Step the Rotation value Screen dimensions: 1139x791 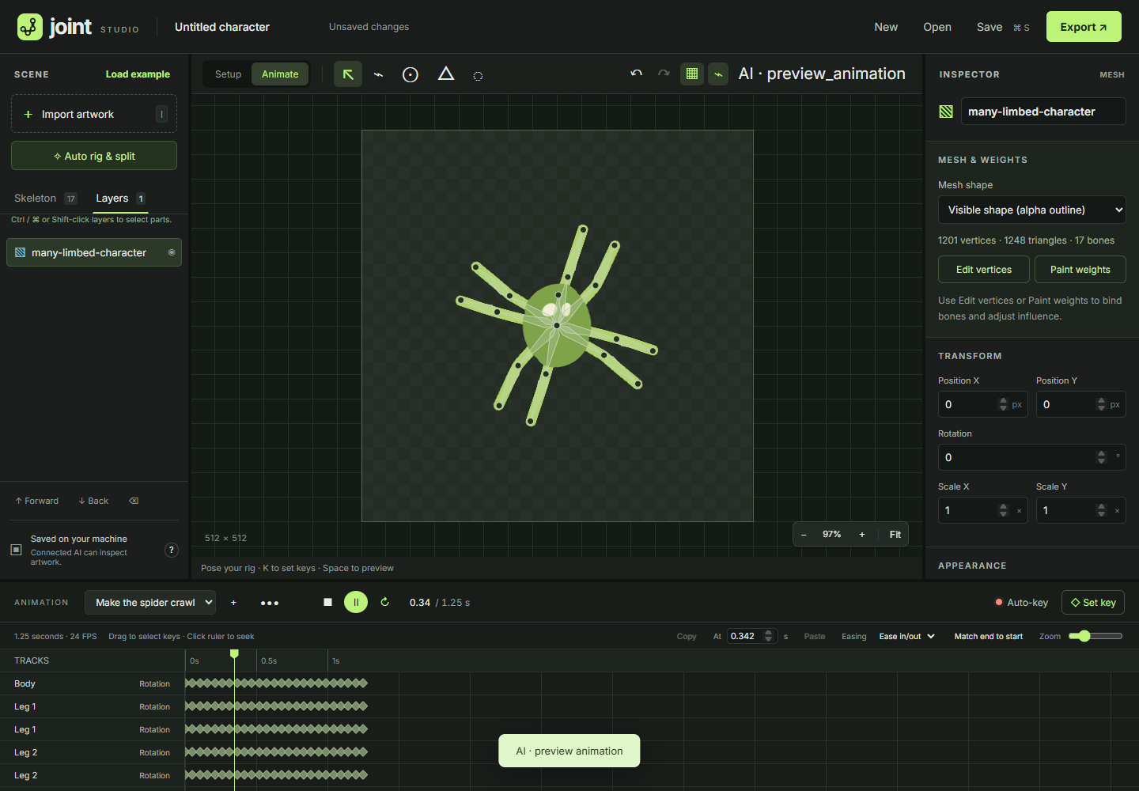pos(1101,457)
